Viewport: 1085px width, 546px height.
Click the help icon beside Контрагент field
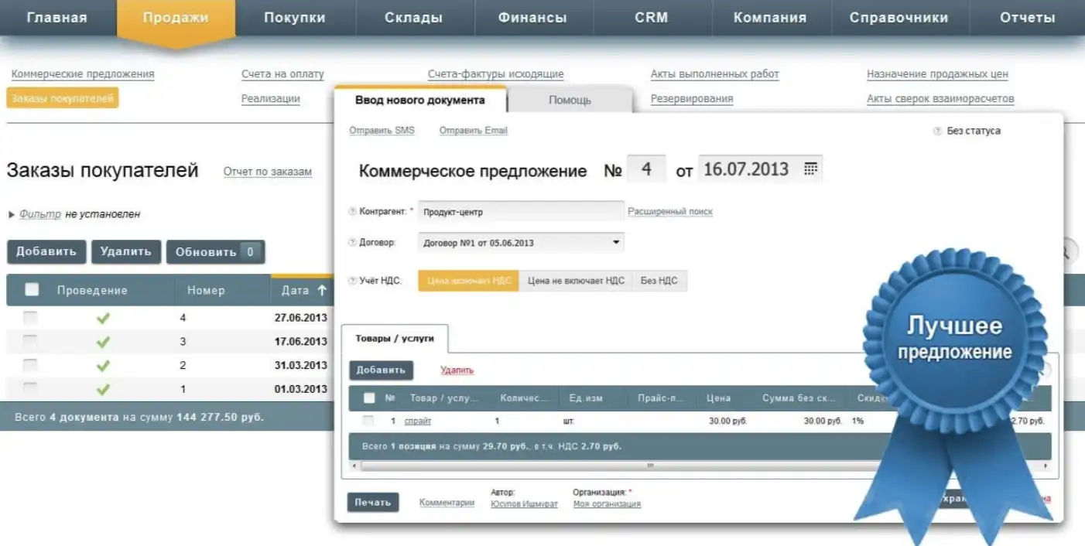353,209
